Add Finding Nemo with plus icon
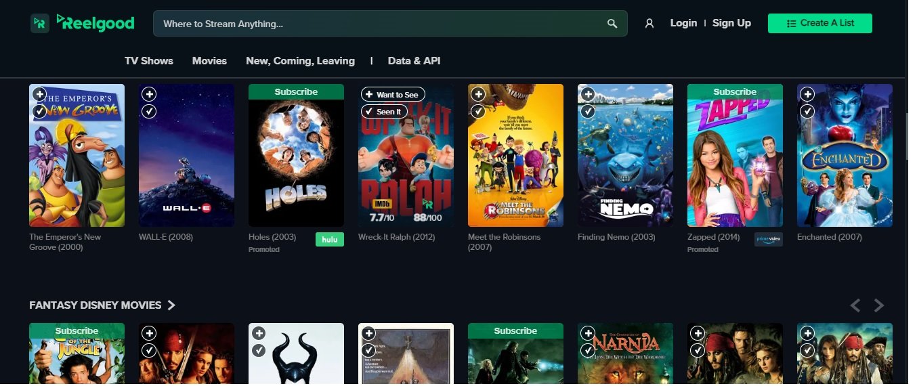 [589, 94]
